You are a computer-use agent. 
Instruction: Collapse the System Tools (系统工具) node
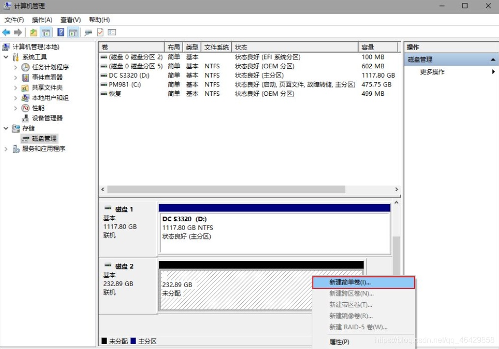click(6, 57)
